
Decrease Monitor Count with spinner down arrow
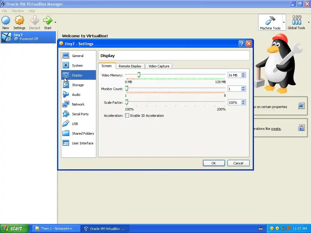tap(243, 90)
